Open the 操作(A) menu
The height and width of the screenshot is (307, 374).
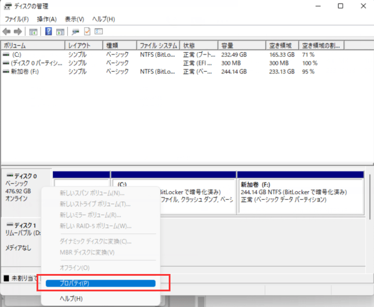tap(47, 19)
